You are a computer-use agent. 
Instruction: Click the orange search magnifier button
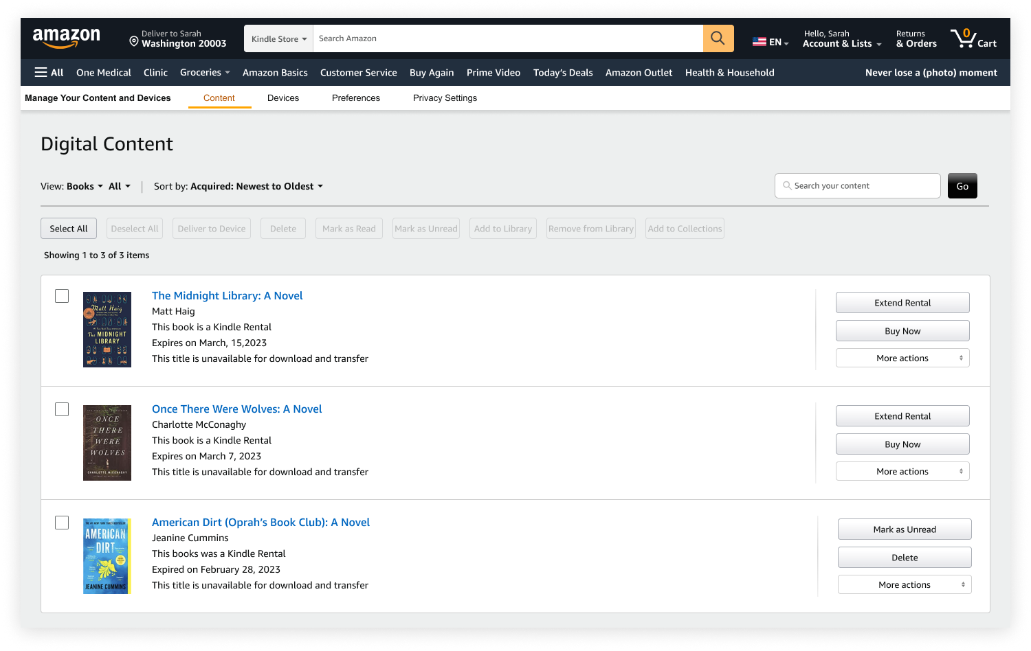(x=718, y=38)
